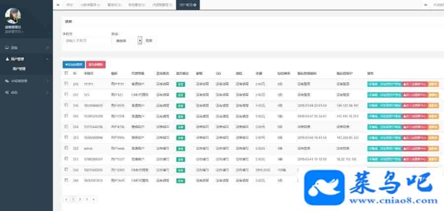Image resolution: width=444 pixels, height=211 pixels.
Task: Toggle the select-all checkbox in table header
Action: 67,73
